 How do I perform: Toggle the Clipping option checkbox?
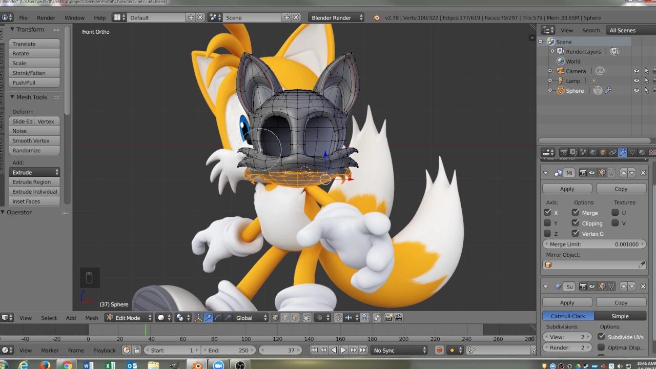(x=576, y=223)
